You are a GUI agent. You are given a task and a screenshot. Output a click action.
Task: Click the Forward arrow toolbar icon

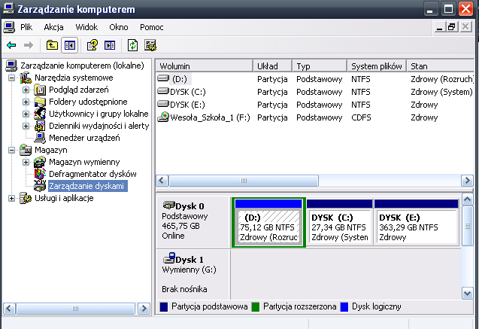click(29, 46)
